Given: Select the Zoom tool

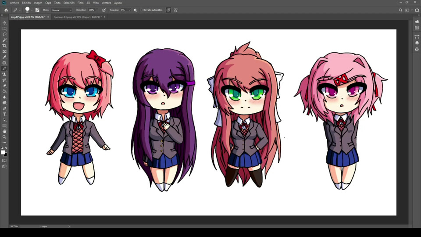Looking at the screenshot, I should coord(4,137).
